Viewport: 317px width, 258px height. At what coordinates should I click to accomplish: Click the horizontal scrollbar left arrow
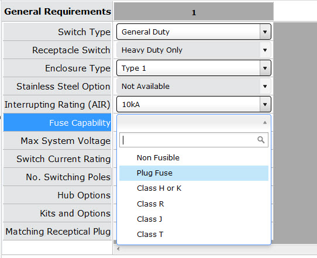coord(118,249)
